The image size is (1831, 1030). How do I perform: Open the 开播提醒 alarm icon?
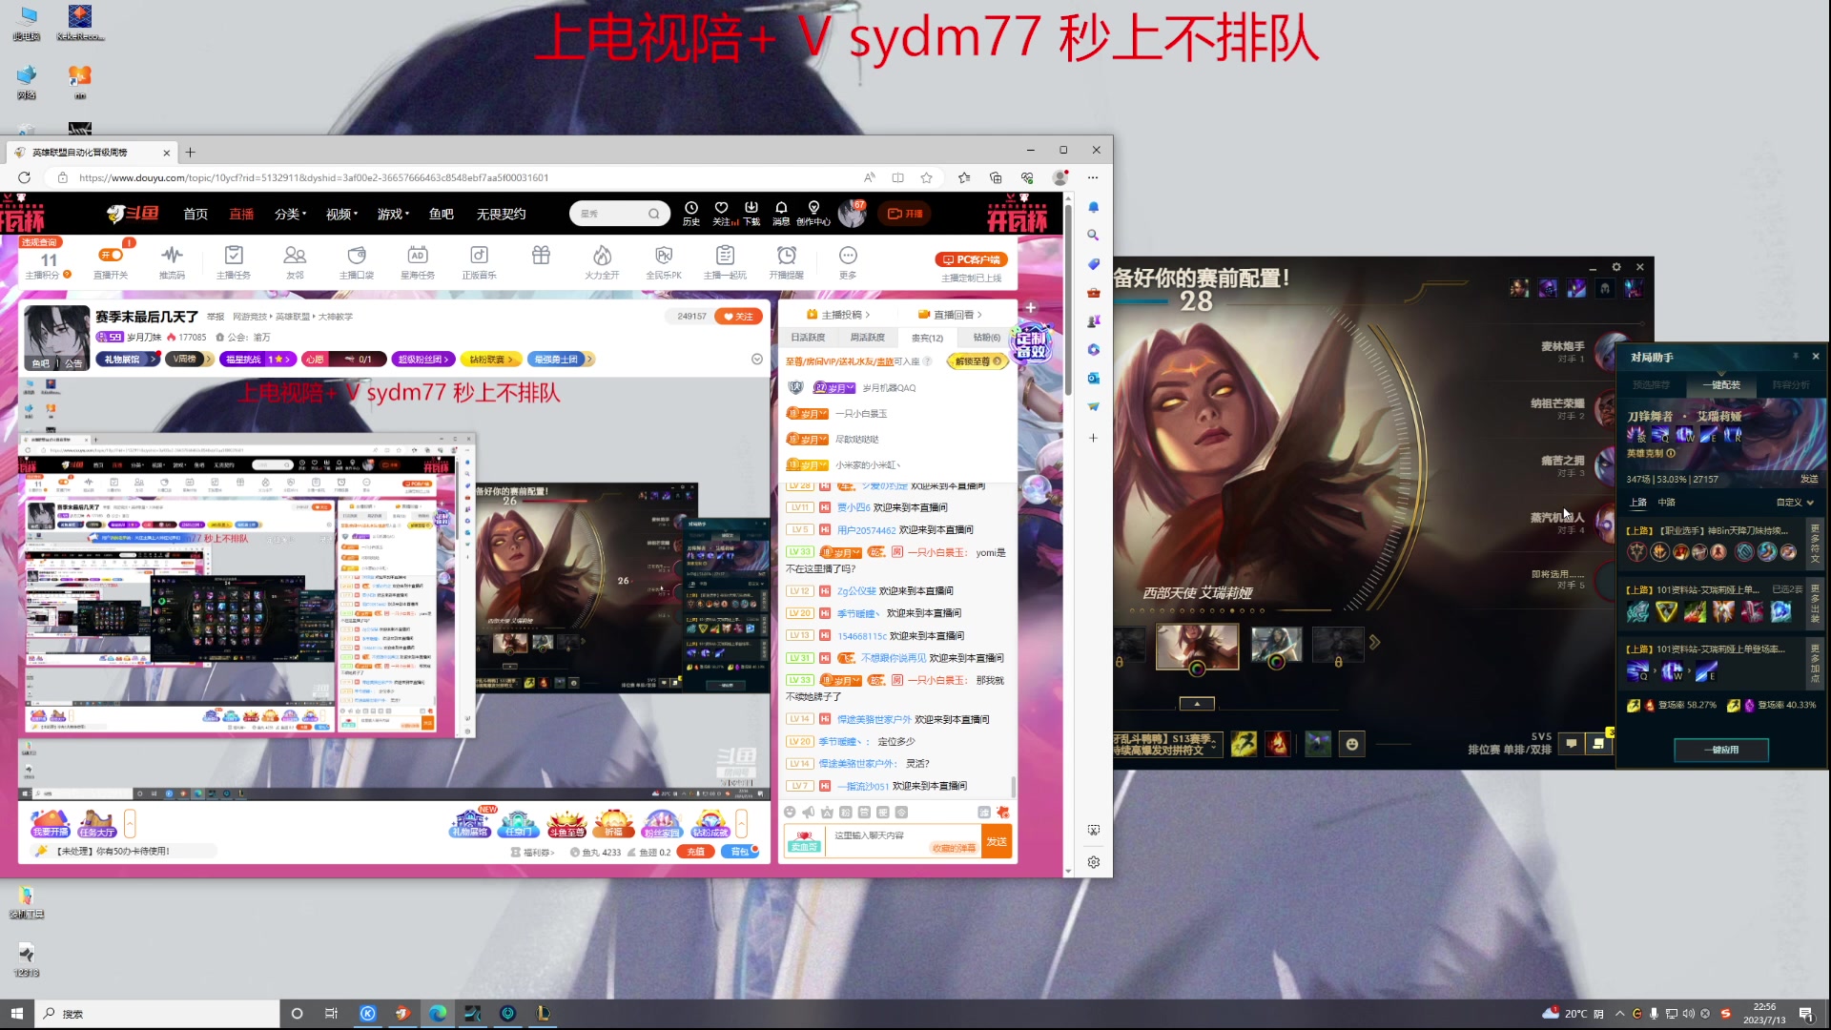787,257
